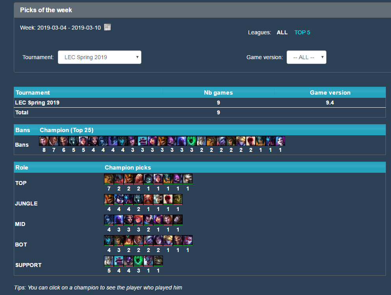Click the Thresh icon in the SUPPORT picks
Image resolution: width=391 pixels, height=295 pixels.
click(x=138, y=261)
